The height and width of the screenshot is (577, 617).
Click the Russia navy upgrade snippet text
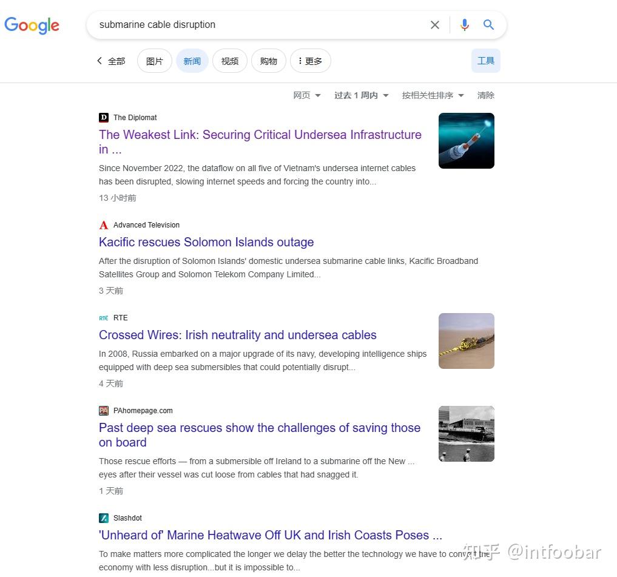tap(263, 360)
